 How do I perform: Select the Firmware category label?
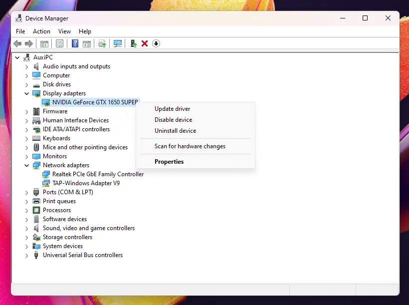click(55, 111)
